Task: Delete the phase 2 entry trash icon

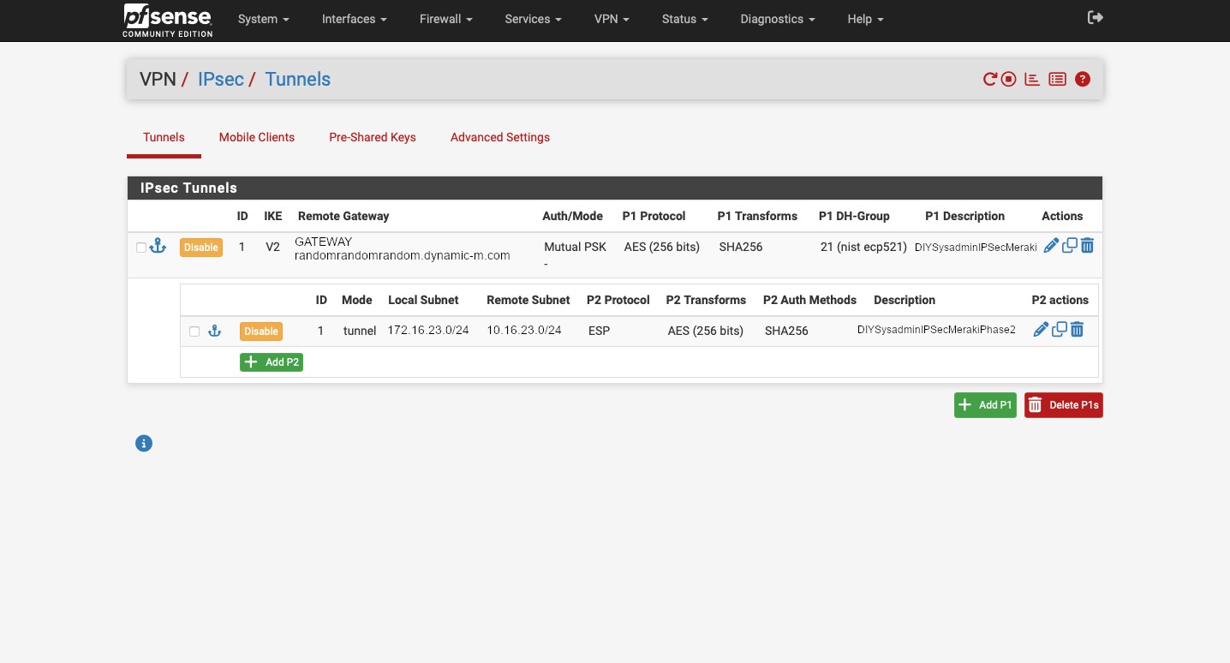Action: point(1078,330)
